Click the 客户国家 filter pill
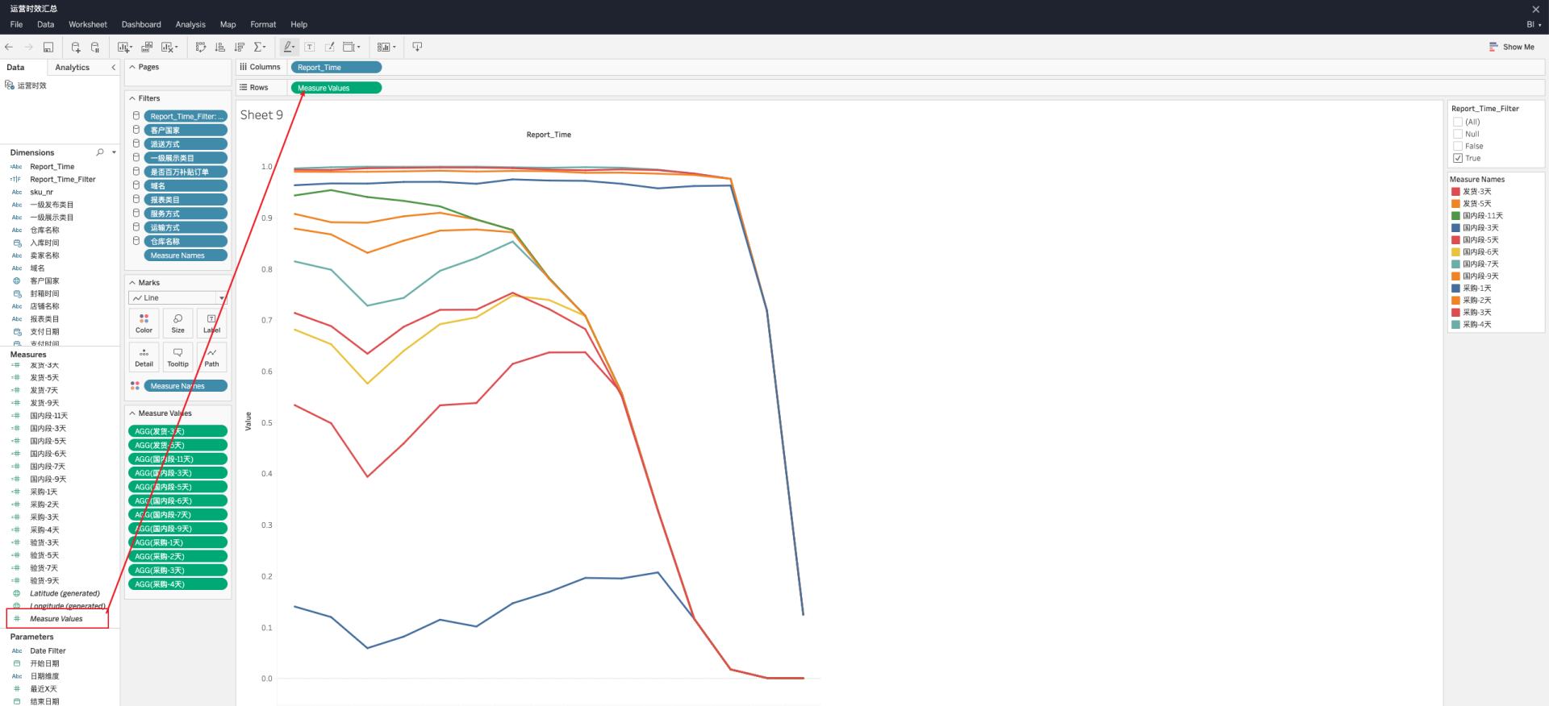This screenshot has width=1549, height=706. click(186, 130)
